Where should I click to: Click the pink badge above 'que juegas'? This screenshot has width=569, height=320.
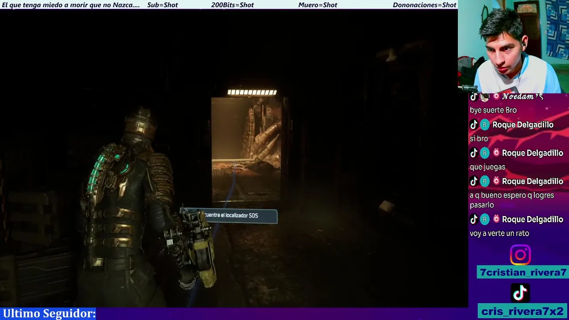pos(496,153)
